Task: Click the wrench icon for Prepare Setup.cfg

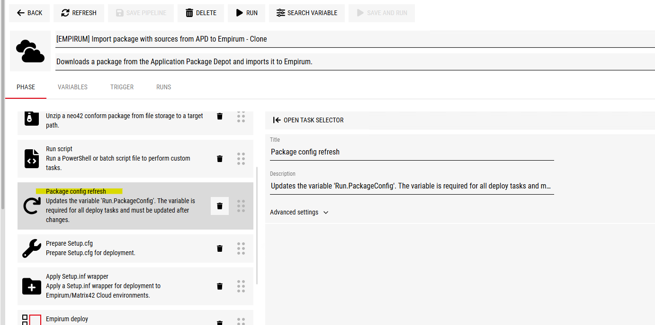Action: 32,248
